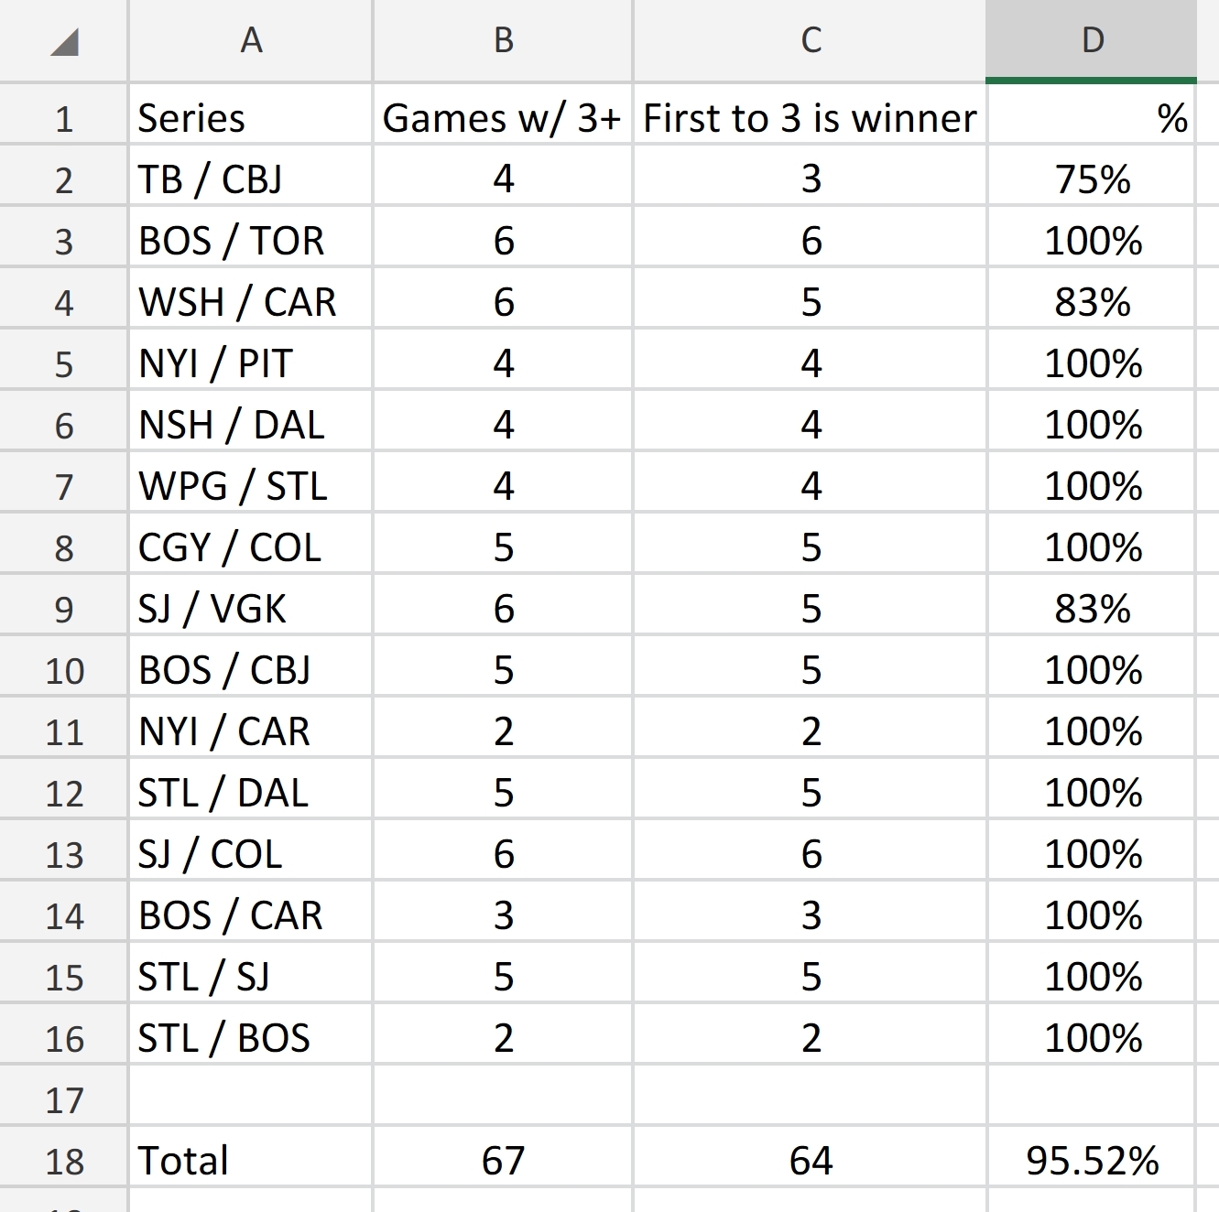The height and width of the screenshot is (1212, 1219).
Task: Click the BOS / TOR series cell
Action: [249, 239]
